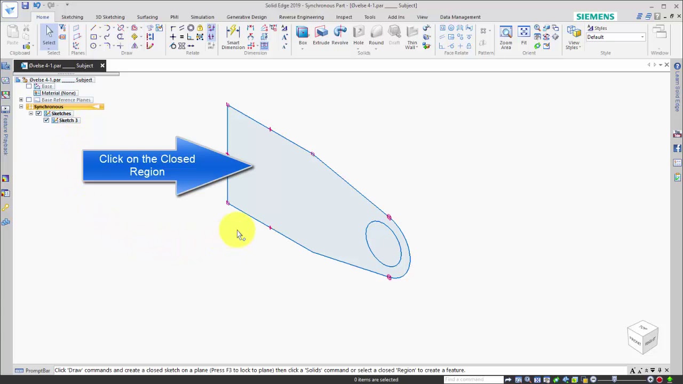Image resolution: width=683 pixels, height=384 pixels.
Task: Choose the Line draw tool
Action: (93, 28)
